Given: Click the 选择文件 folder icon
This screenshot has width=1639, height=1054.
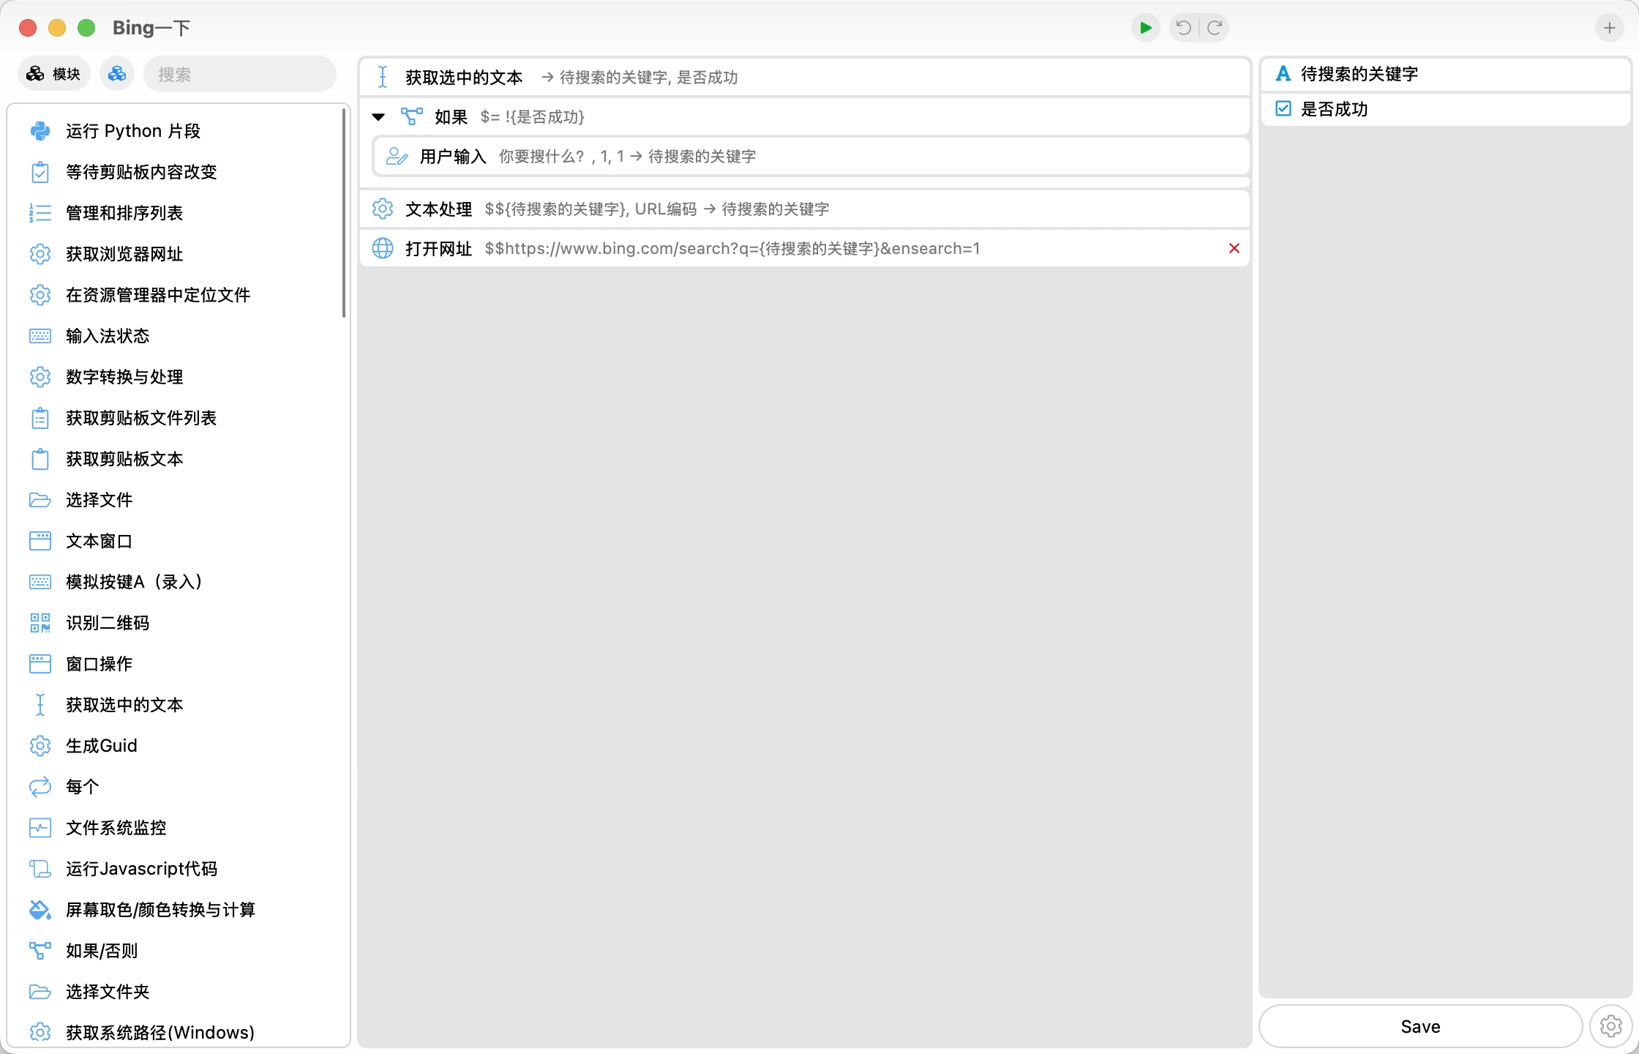Looking at the screenshot, I should 40,500.
